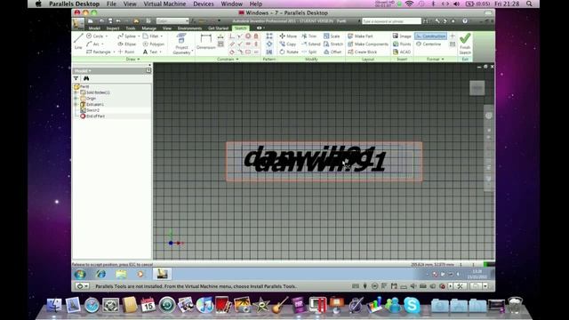Screen dimensions: 569x320
Task: Select End of Part in browser
Action: pos(92,116)
